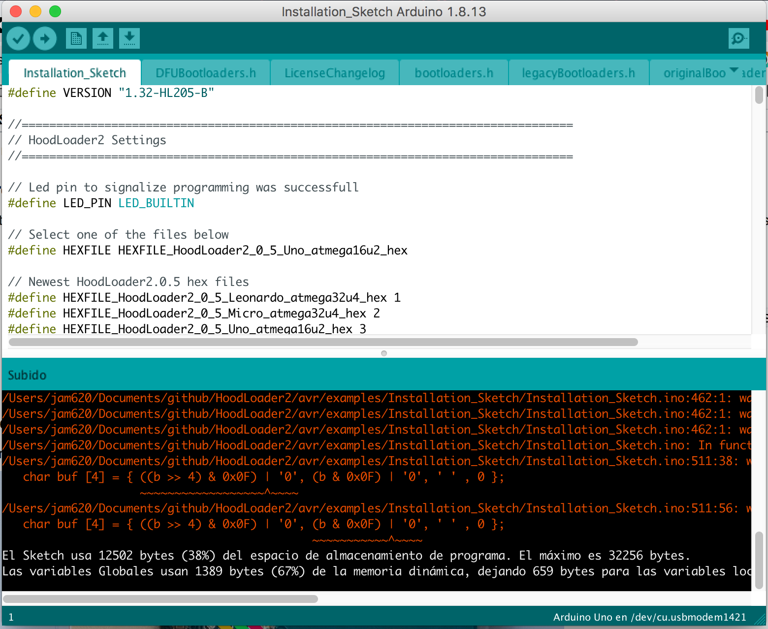Viewport: 768px width, 629px height.
Task: Click the first "char buf [4]" console code line
Action: (x=263, y=477)
